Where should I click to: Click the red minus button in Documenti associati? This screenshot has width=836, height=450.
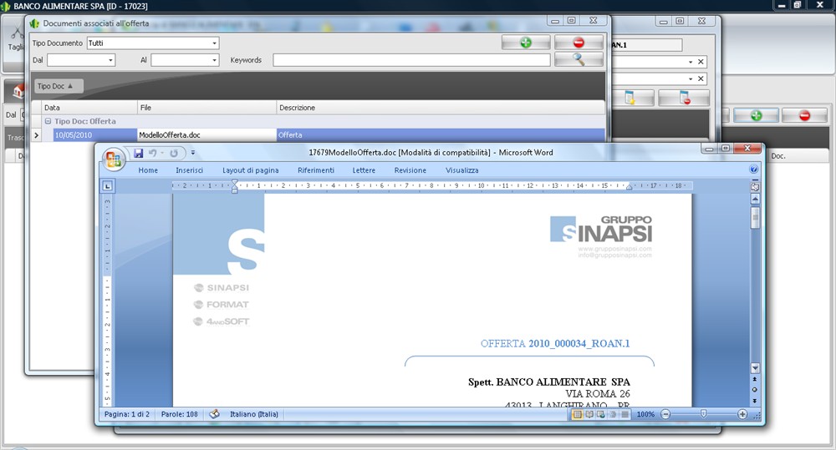coord(579,43)
